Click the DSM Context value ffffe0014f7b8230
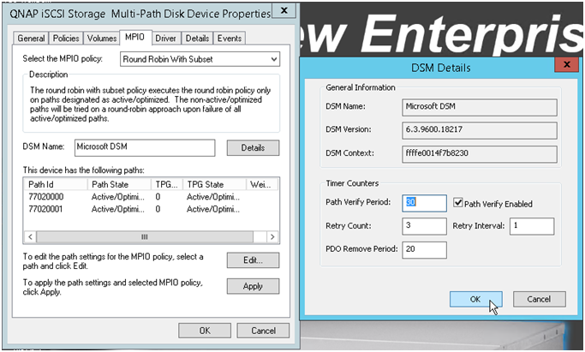This screenshot has width=585, height=352. click(x=480, y=153)
